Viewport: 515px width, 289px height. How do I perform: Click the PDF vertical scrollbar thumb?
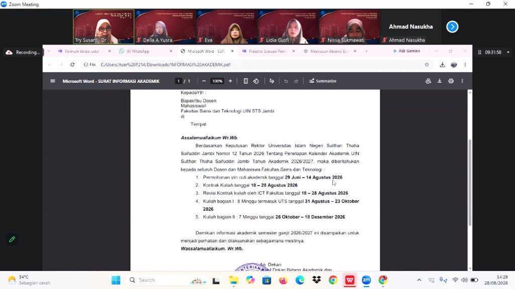(470, 182)
